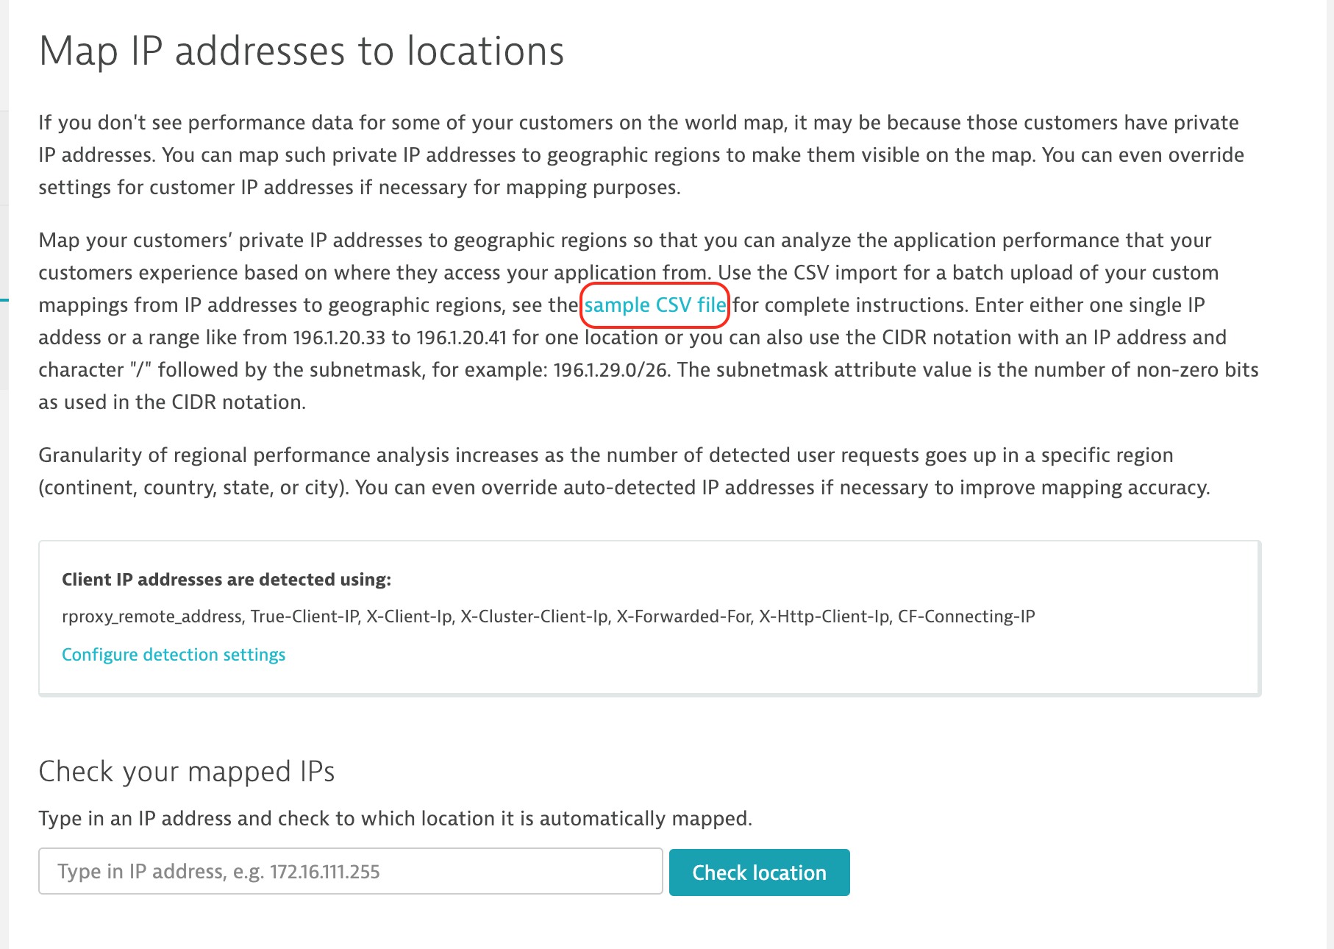Image resolution: width=1334 pixels, height=949 pixels.
Task: Click the X-Cluster-Client-Ip header text
Action: tap(535, 616)
